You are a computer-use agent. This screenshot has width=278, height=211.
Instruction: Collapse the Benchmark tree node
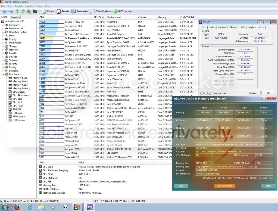[3, 74]
